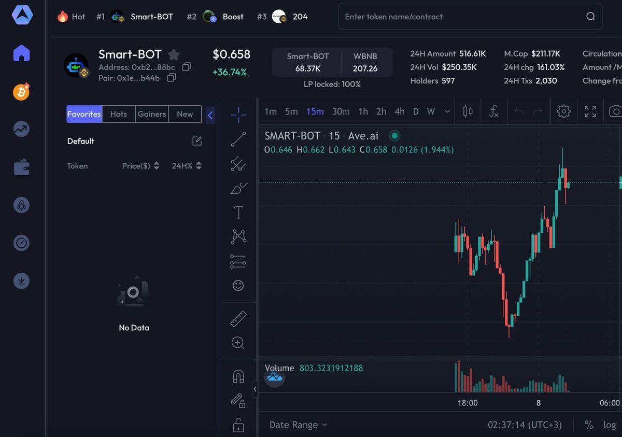Switch to the Gainers tab
Screen dimensions: 622x437
click(152, 114)
